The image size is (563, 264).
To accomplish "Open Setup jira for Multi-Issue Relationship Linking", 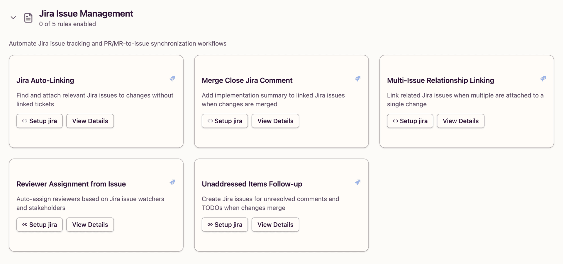I will click(410, 121).
